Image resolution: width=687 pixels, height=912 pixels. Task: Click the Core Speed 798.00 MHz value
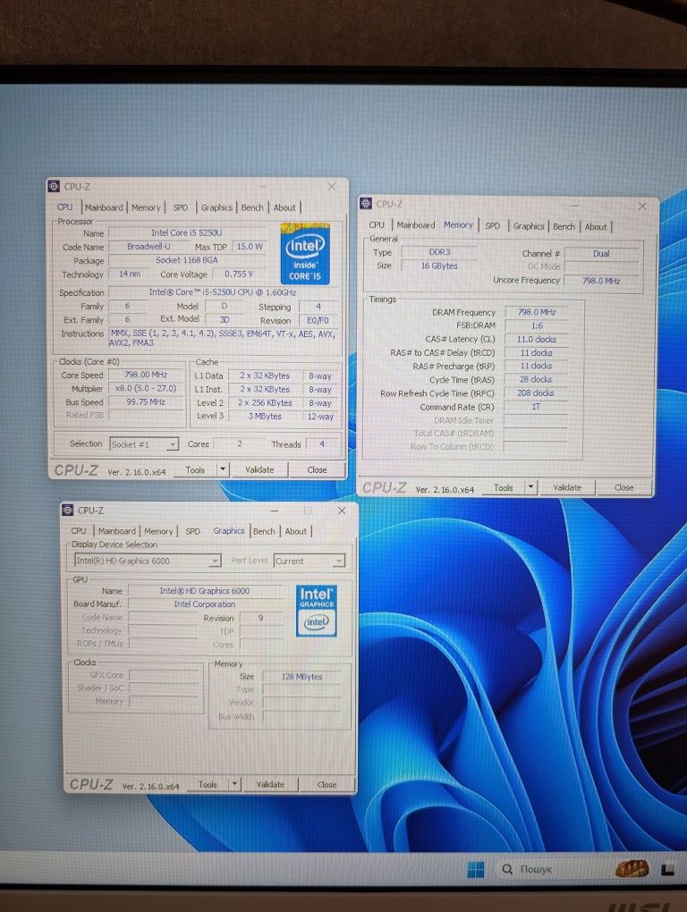point(146,375)
